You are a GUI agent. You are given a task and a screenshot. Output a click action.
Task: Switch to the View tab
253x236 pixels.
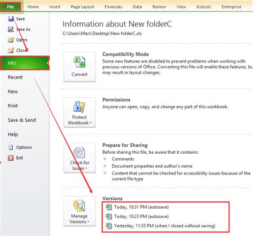pyautogui.click(x=181, y=7)
